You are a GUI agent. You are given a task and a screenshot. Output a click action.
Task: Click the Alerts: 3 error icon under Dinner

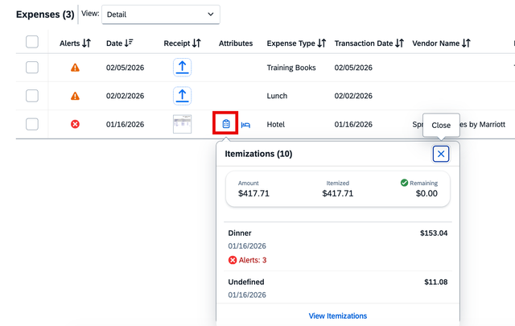(x=233, y=260)
